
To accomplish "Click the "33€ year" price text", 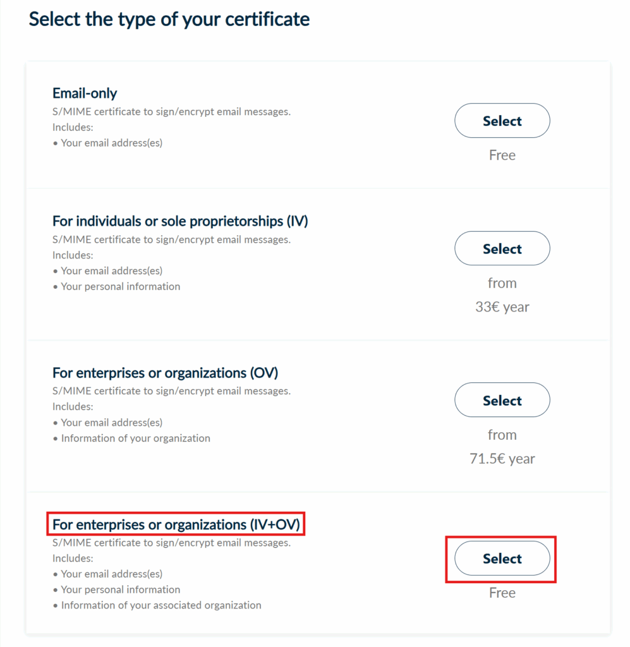I will (502, 307).
